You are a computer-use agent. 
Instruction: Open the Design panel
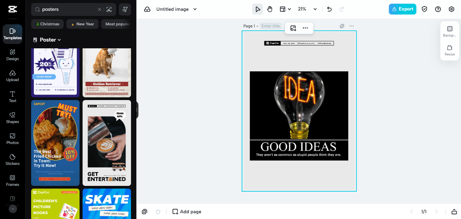(x=13, y=55)
